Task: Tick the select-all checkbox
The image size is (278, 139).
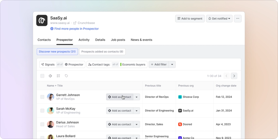Action: click(x=42, y=76)
